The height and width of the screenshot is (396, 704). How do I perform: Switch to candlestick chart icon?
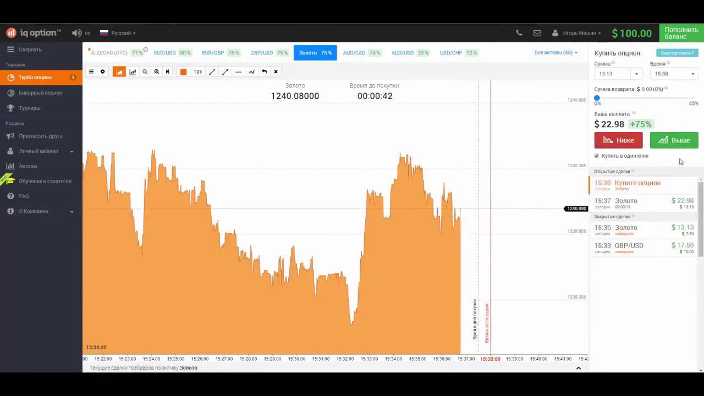133,71
